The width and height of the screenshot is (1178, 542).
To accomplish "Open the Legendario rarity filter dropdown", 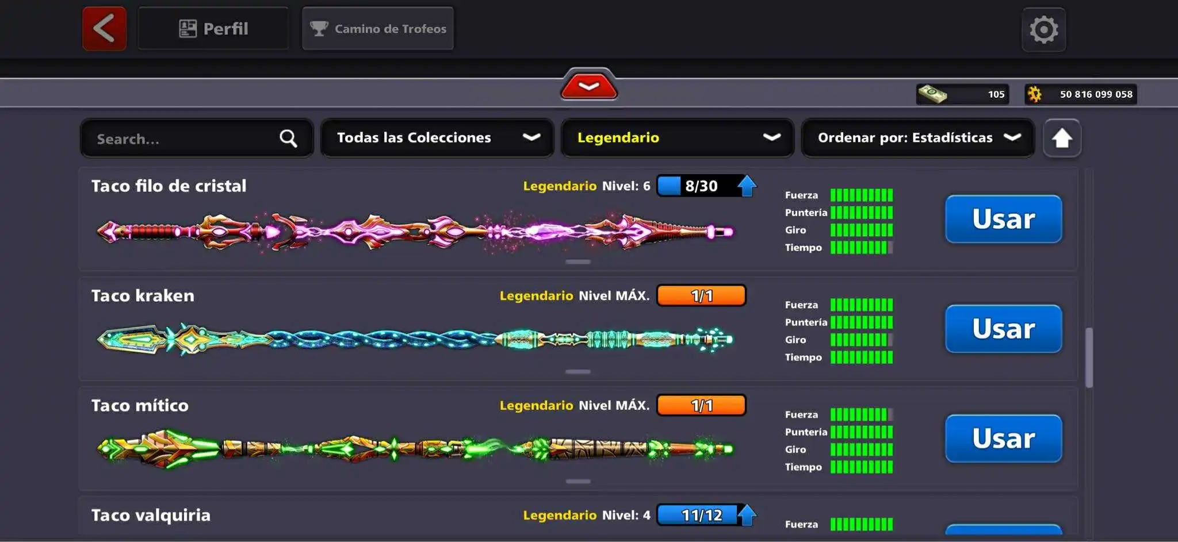I will click(677, 138).
